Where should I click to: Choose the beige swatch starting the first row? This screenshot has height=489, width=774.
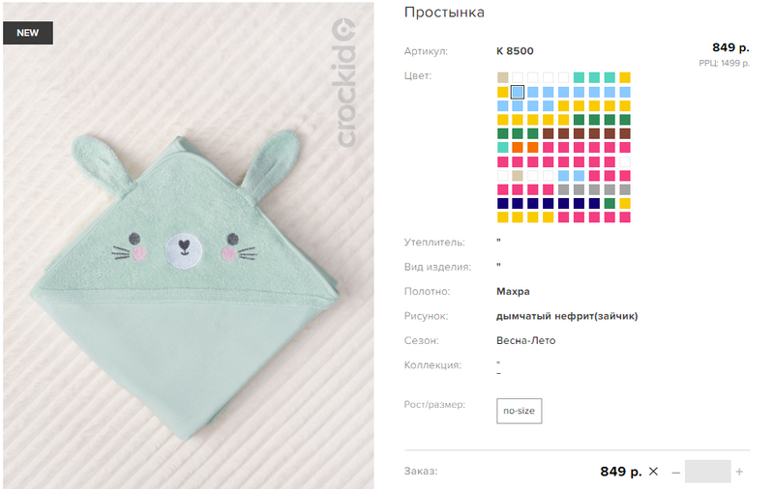[502, 77]
